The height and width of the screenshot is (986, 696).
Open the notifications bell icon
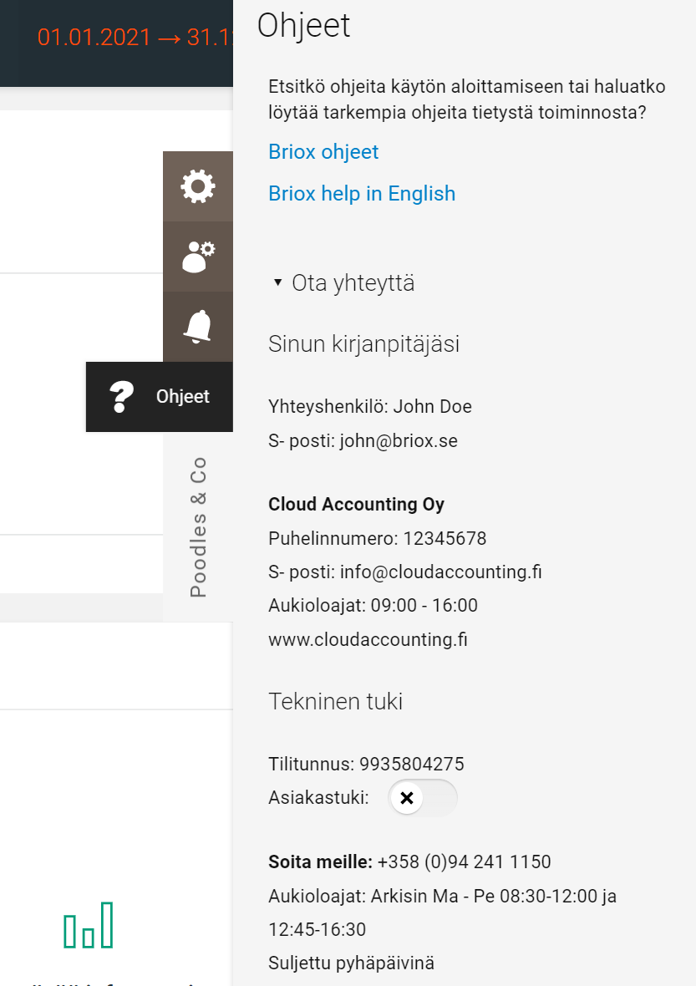click(198, 327)
